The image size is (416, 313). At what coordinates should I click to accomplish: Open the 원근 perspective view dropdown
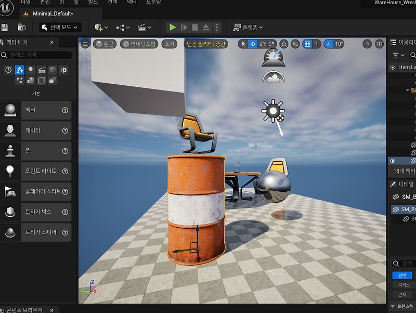tap(105, 44)
